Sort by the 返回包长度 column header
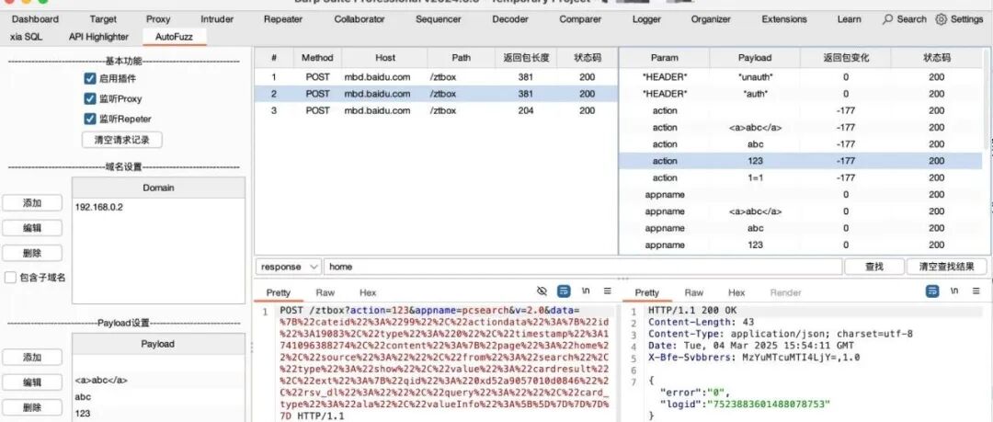Screen dimensions: 993x422 coord(526,58)
